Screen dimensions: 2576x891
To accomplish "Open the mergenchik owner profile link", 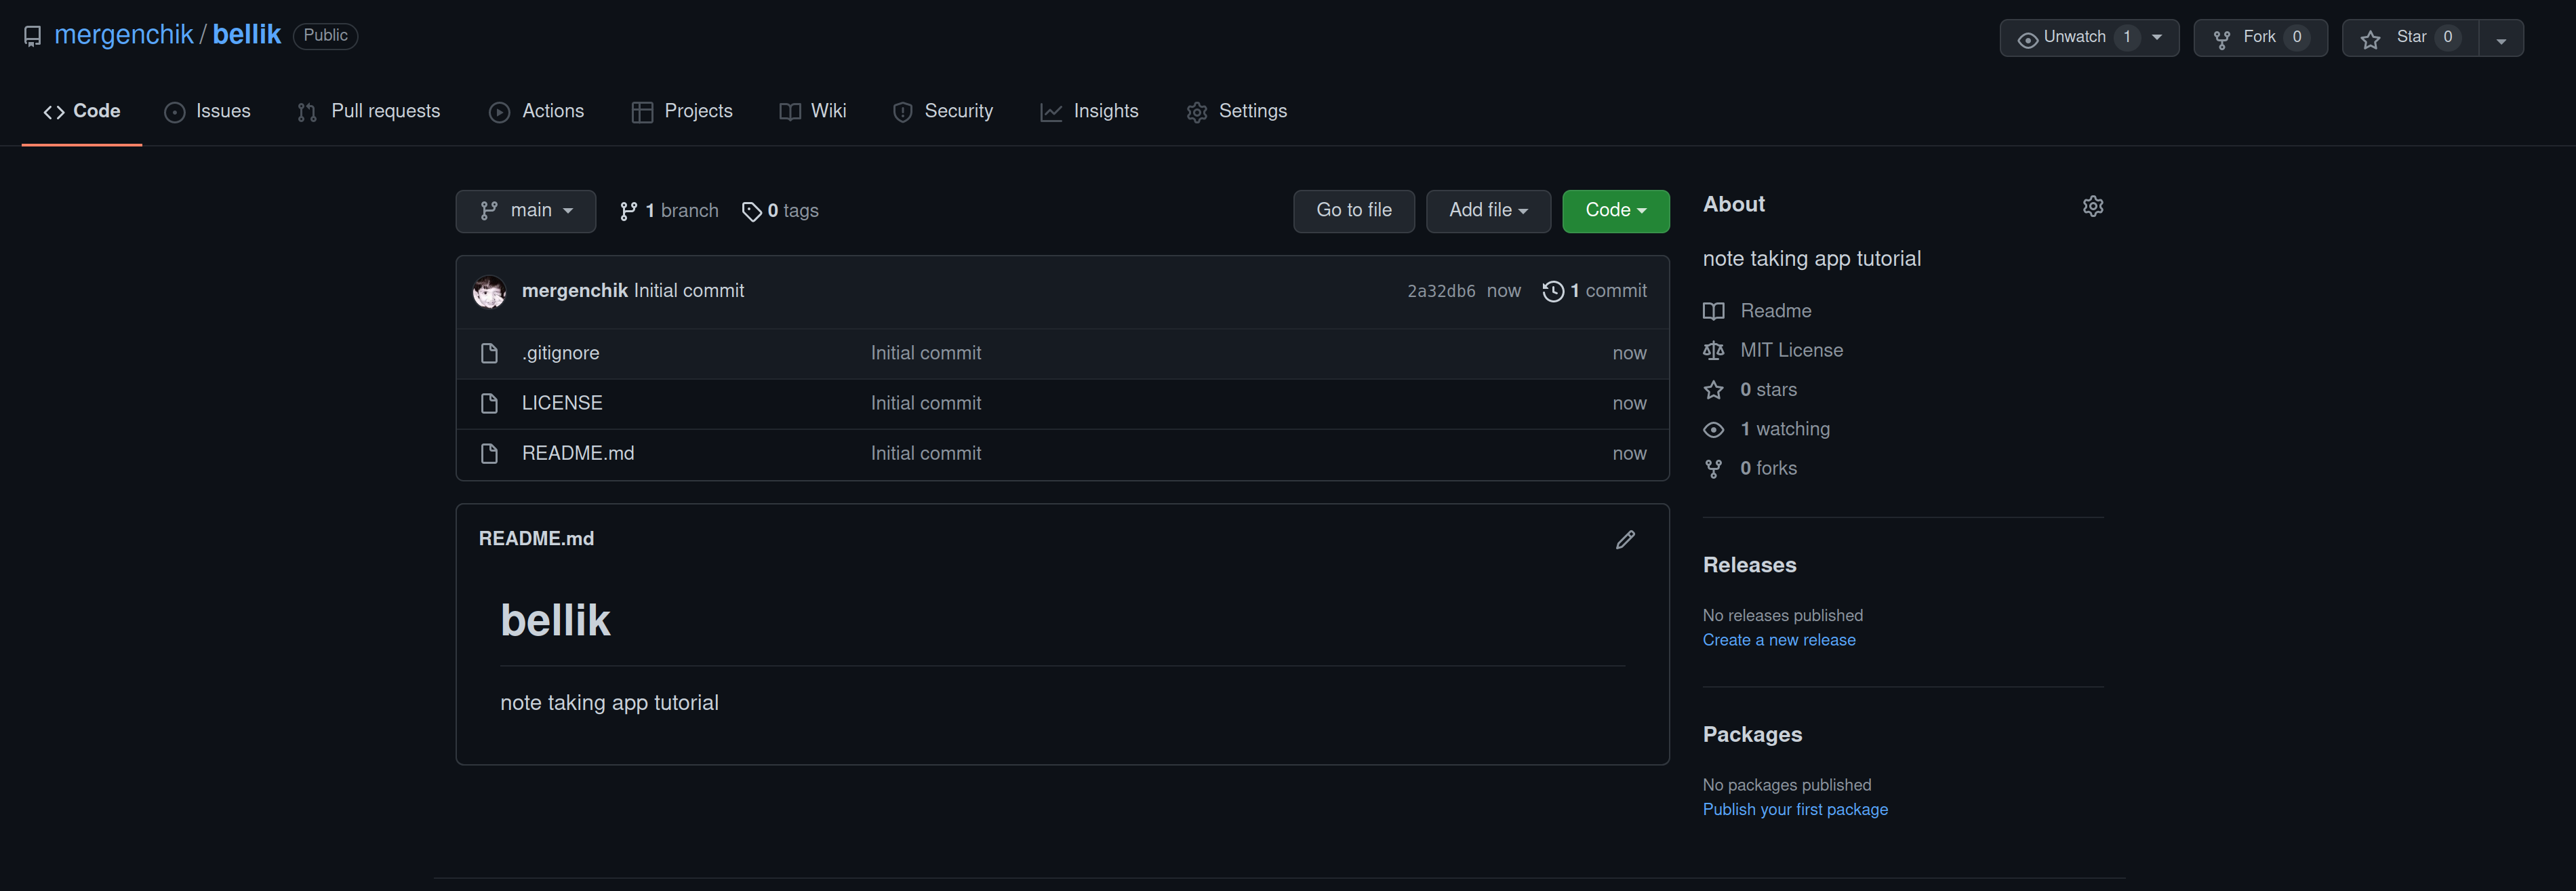I will coord(123,35).
